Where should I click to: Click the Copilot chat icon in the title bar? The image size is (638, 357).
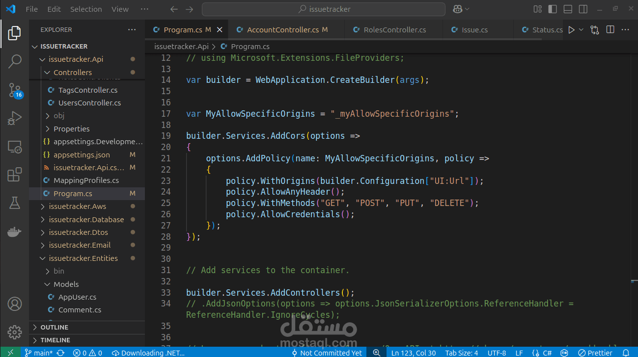pyautogui.click(x=458, y=9)
